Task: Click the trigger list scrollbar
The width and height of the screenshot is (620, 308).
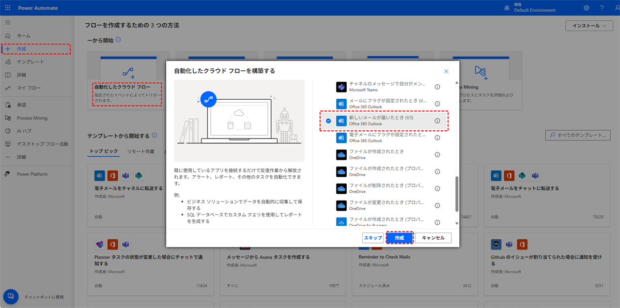Action: point(456,194)
